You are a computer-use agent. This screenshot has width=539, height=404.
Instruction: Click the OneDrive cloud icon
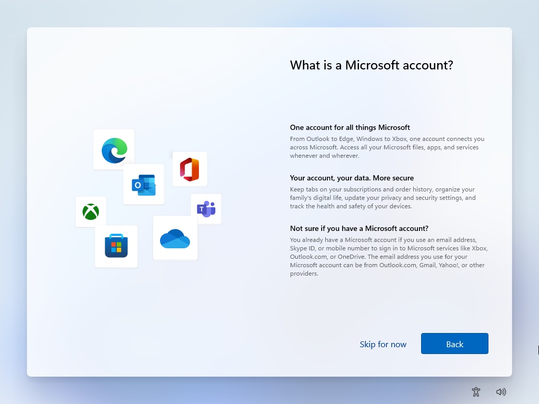tap(175, 238)
